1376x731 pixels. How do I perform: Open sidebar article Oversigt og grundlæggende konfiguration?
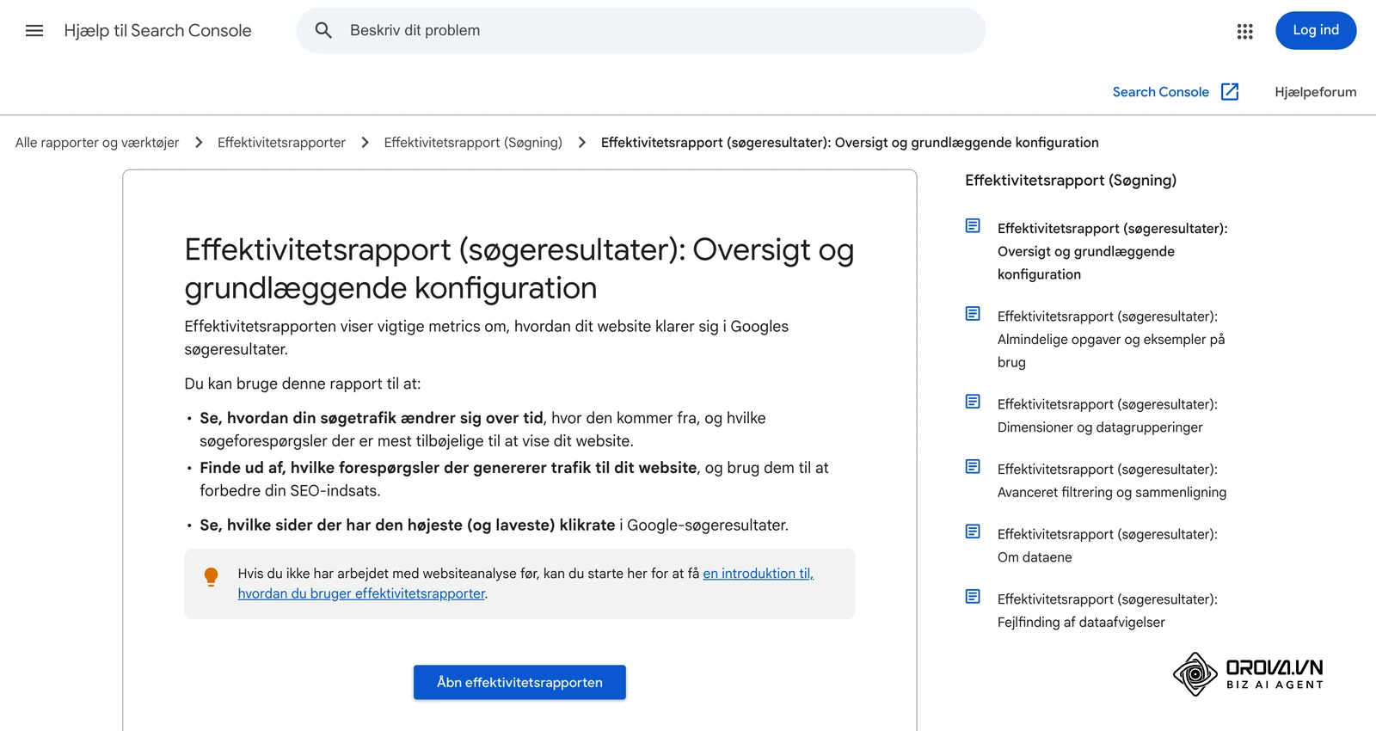(x=1113, y=251)
